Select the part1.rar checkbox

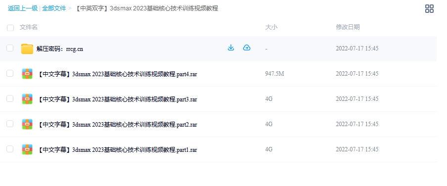pyautogui.click(x=10, y=149)
